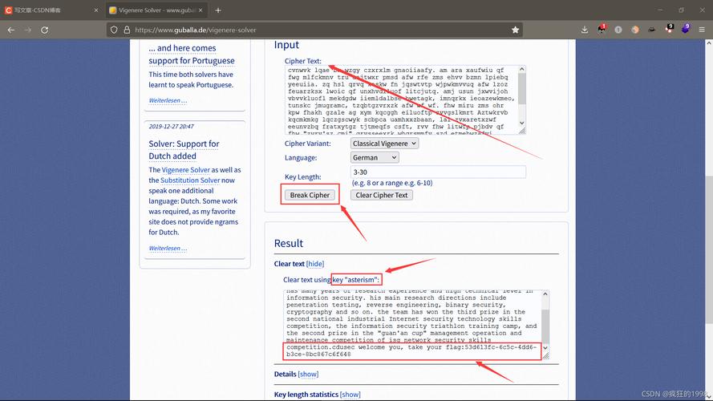This screenshot has height=401, width=713.
Task: Click the shield tracking protection icon
Action: [x=115, y=30]
